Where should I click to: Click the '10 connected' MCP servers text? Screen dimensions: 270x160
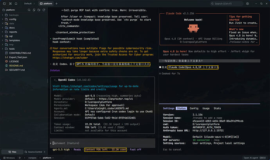coord(201,140)
